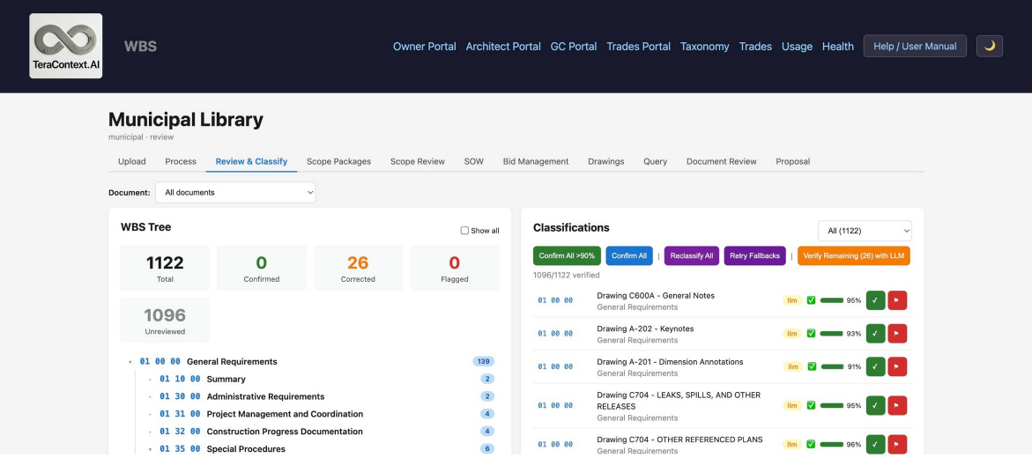Open the All (1122) classifications filter

coord(865,230)
